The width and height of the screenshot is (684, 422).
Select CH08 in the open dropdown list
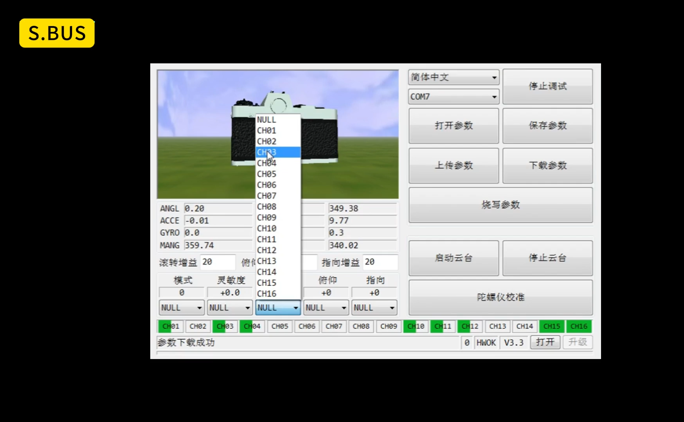[x=278, y=207]
